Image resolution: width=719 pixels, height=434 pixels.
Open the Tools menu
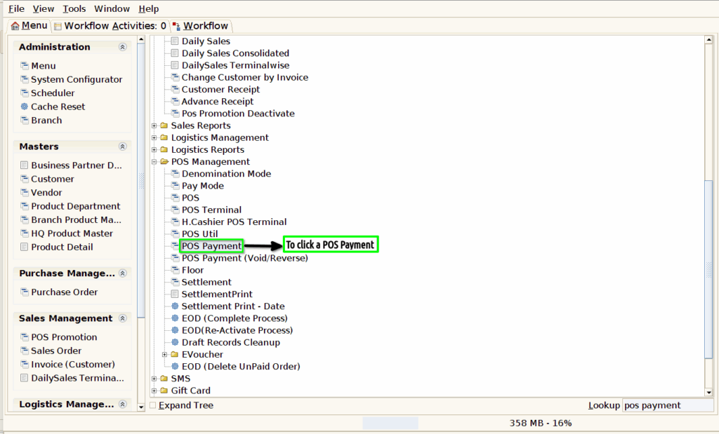point(74,8)
